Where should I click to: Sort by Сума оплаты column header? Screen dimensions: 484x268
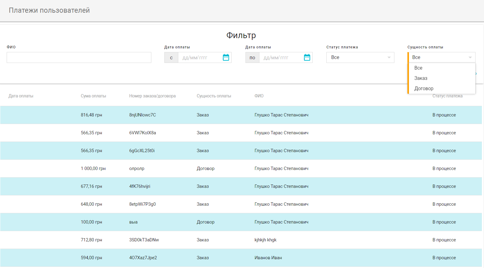pos(93,96)
